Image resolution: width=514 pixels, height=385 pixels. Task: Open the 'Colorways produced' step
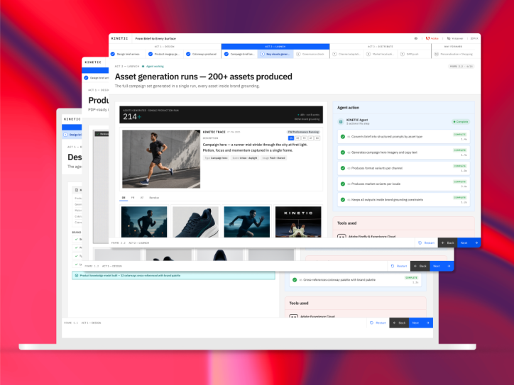pyautogui.click(x=202, y=54)
